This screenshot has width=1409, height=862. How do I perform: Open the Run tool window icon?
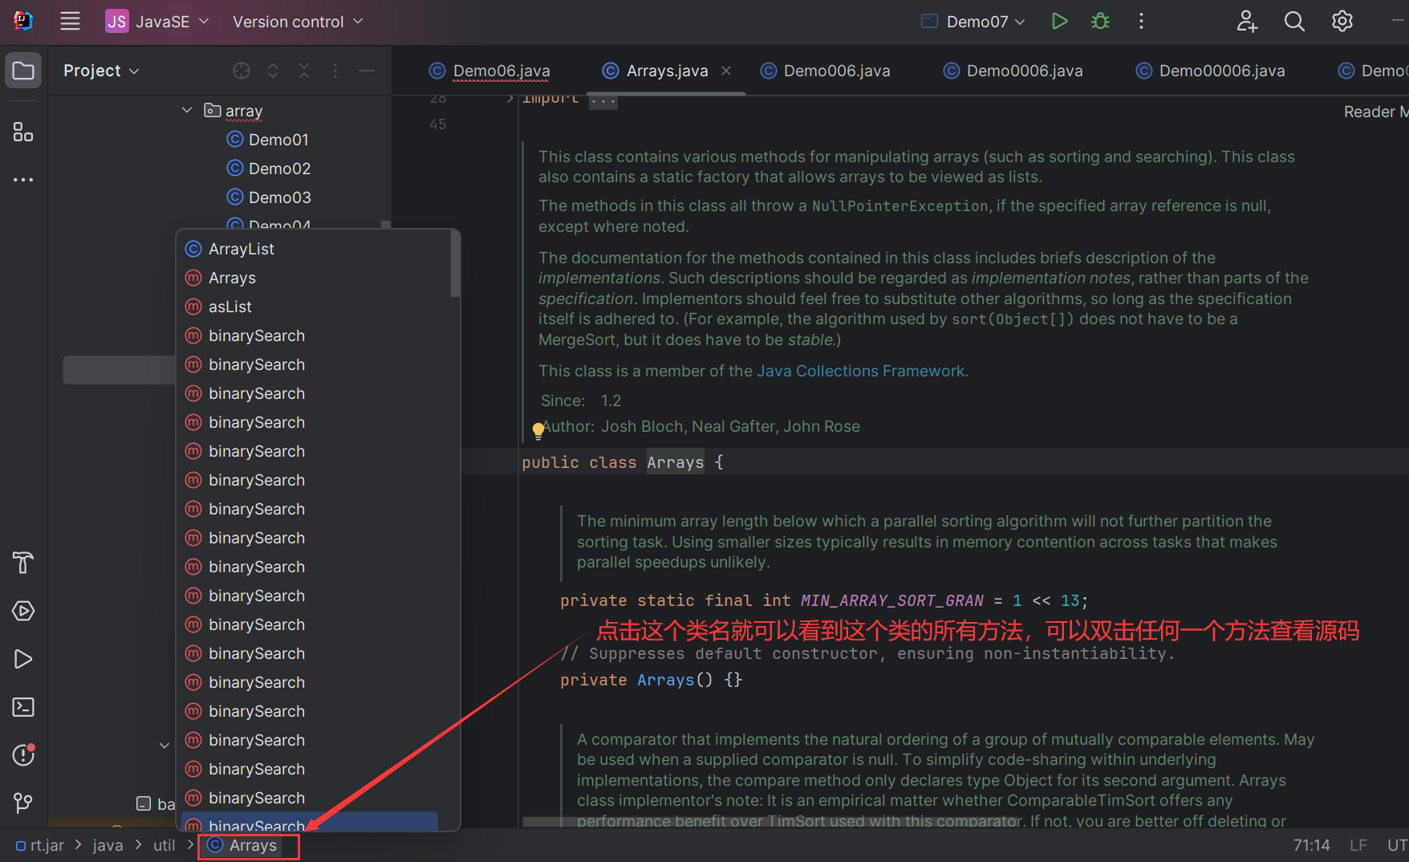pyautogui.click(x=23, y=659)
